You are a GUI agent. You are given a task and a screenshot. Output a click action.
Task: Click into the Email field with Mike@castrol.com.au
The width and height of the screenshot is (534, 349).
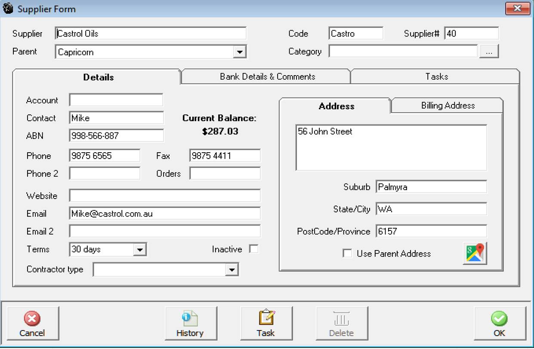164,214
